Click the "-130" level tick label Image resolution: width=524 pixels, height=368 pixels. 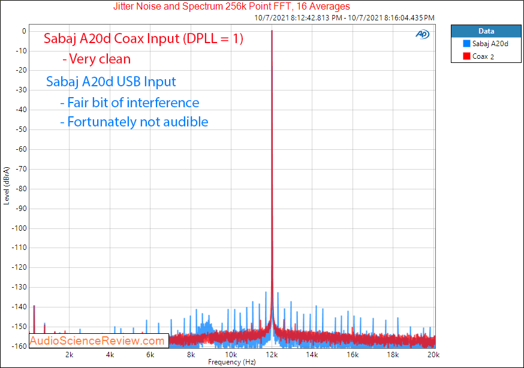19,287
